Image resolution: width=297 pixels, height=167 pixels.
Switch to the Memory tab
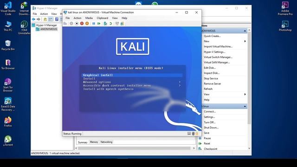point(94,142)
